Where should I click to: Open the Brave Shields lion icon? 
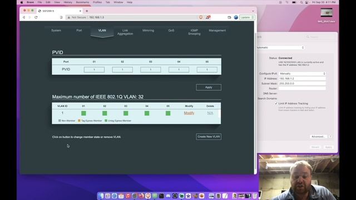point(201,17)
